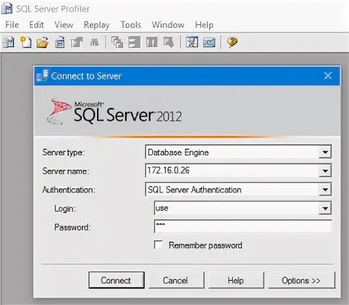This screenshot has height=305, width=349.
Task: Click the 'Server name:' label
Action: point(65,171)
